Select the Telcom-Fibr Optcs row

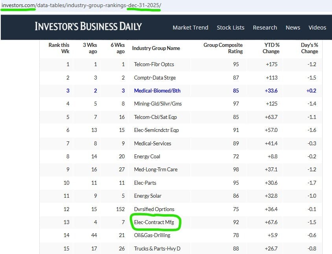click(x=154, y=64)
